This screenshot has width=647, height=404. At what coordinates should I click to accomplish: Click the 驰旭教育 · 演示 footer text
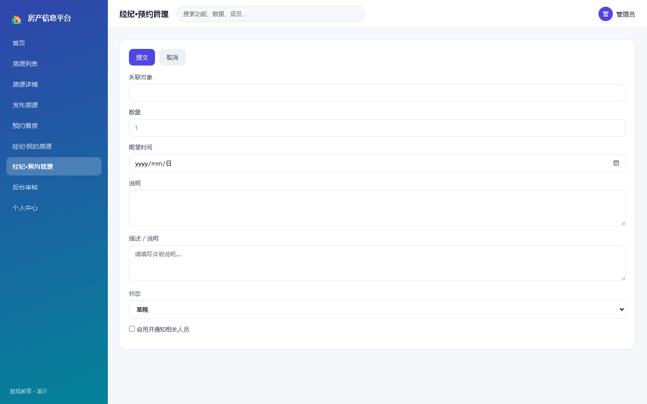(29, 391)
